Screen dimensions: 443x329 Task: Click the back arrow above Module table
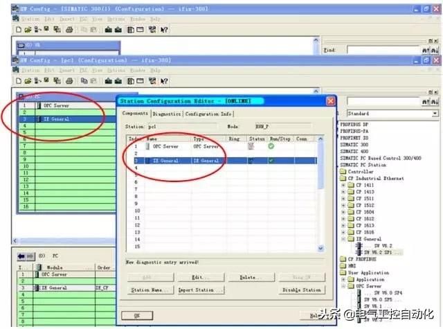[x=21, y=256]
